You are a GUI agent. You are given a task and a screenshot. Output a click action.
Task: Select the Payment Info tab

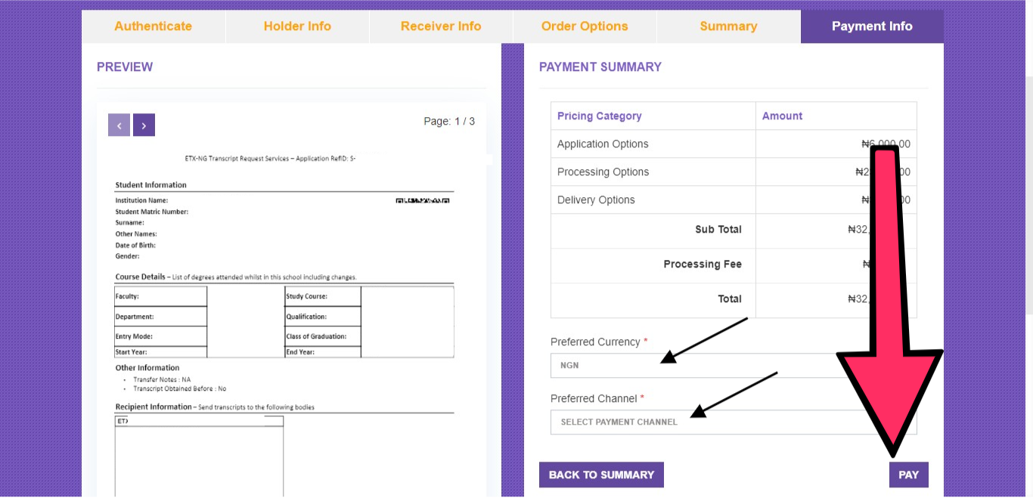[871, 26]
